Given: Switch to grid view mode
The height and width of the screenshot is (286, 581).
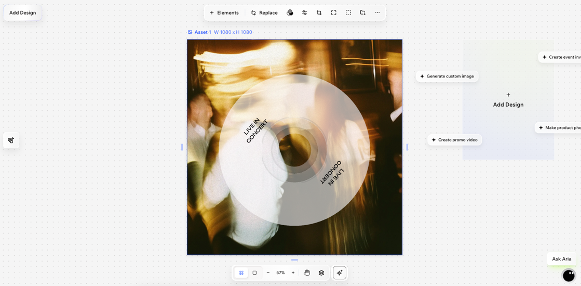Looking at the screenshot, I should pos(241,272).
